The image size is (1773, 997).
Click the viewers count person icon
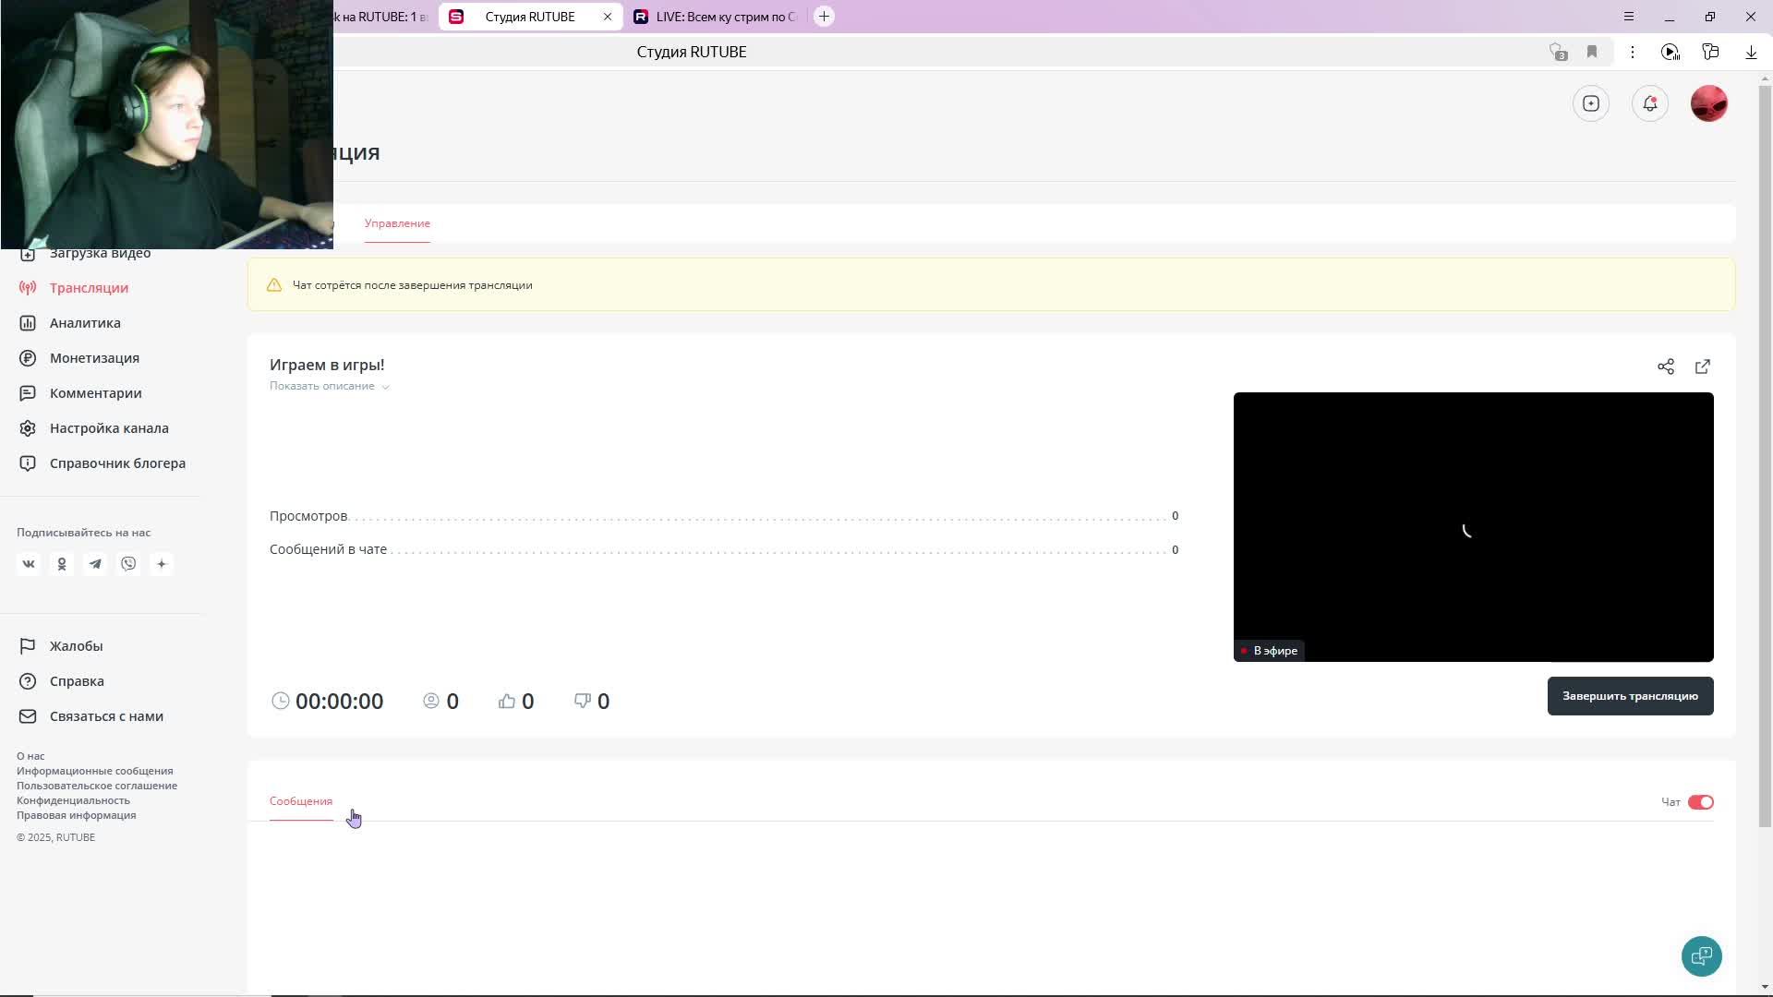[x=431, y=702]
